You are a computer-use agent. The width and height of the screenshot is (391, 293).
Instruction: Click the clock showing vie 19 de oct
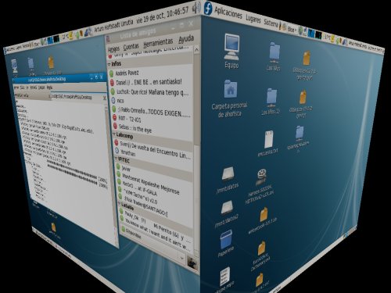click(x=163, y=15)
